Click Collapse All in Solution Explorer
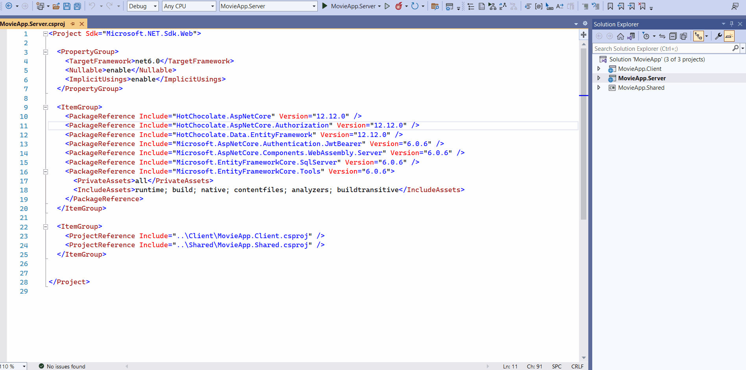The width and height of the screenshot is (746, 370). click(673, 36)
